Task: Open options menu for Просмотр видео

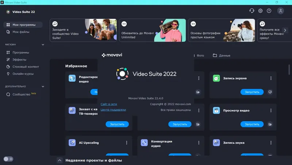Action: pyautogui.click(x=271, y=111)
